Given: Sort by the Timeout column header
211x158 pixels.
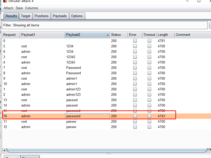Looking at the screenshot, I should 149,35.
